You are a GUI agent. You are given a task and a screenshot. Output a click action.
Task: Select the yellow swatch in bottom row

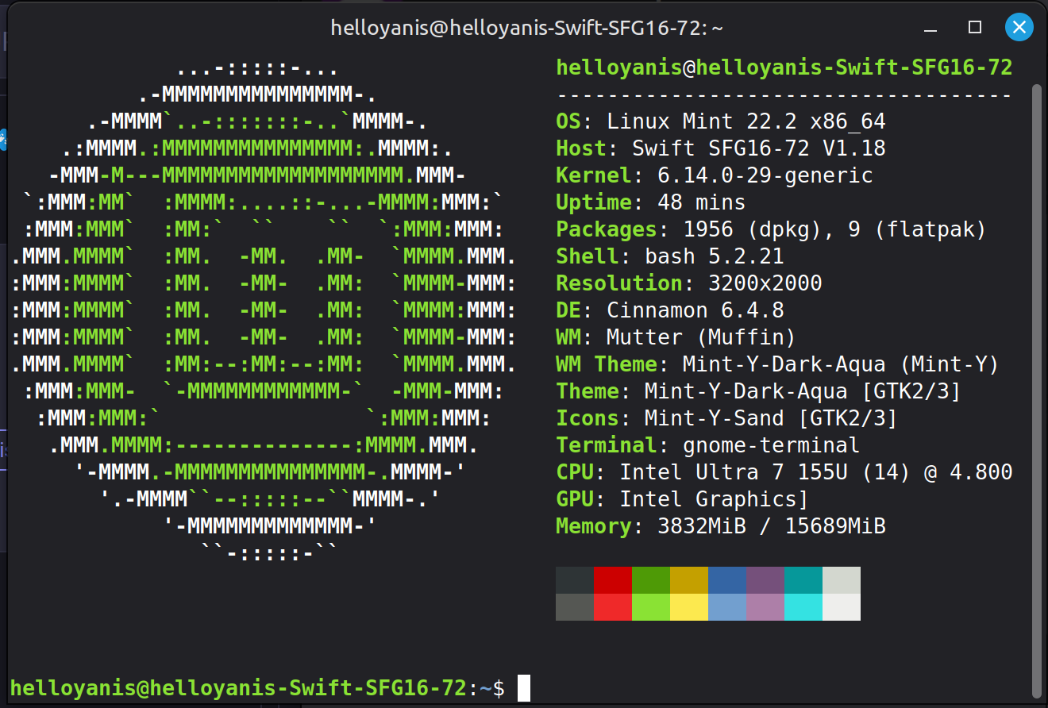pos(688,605)
